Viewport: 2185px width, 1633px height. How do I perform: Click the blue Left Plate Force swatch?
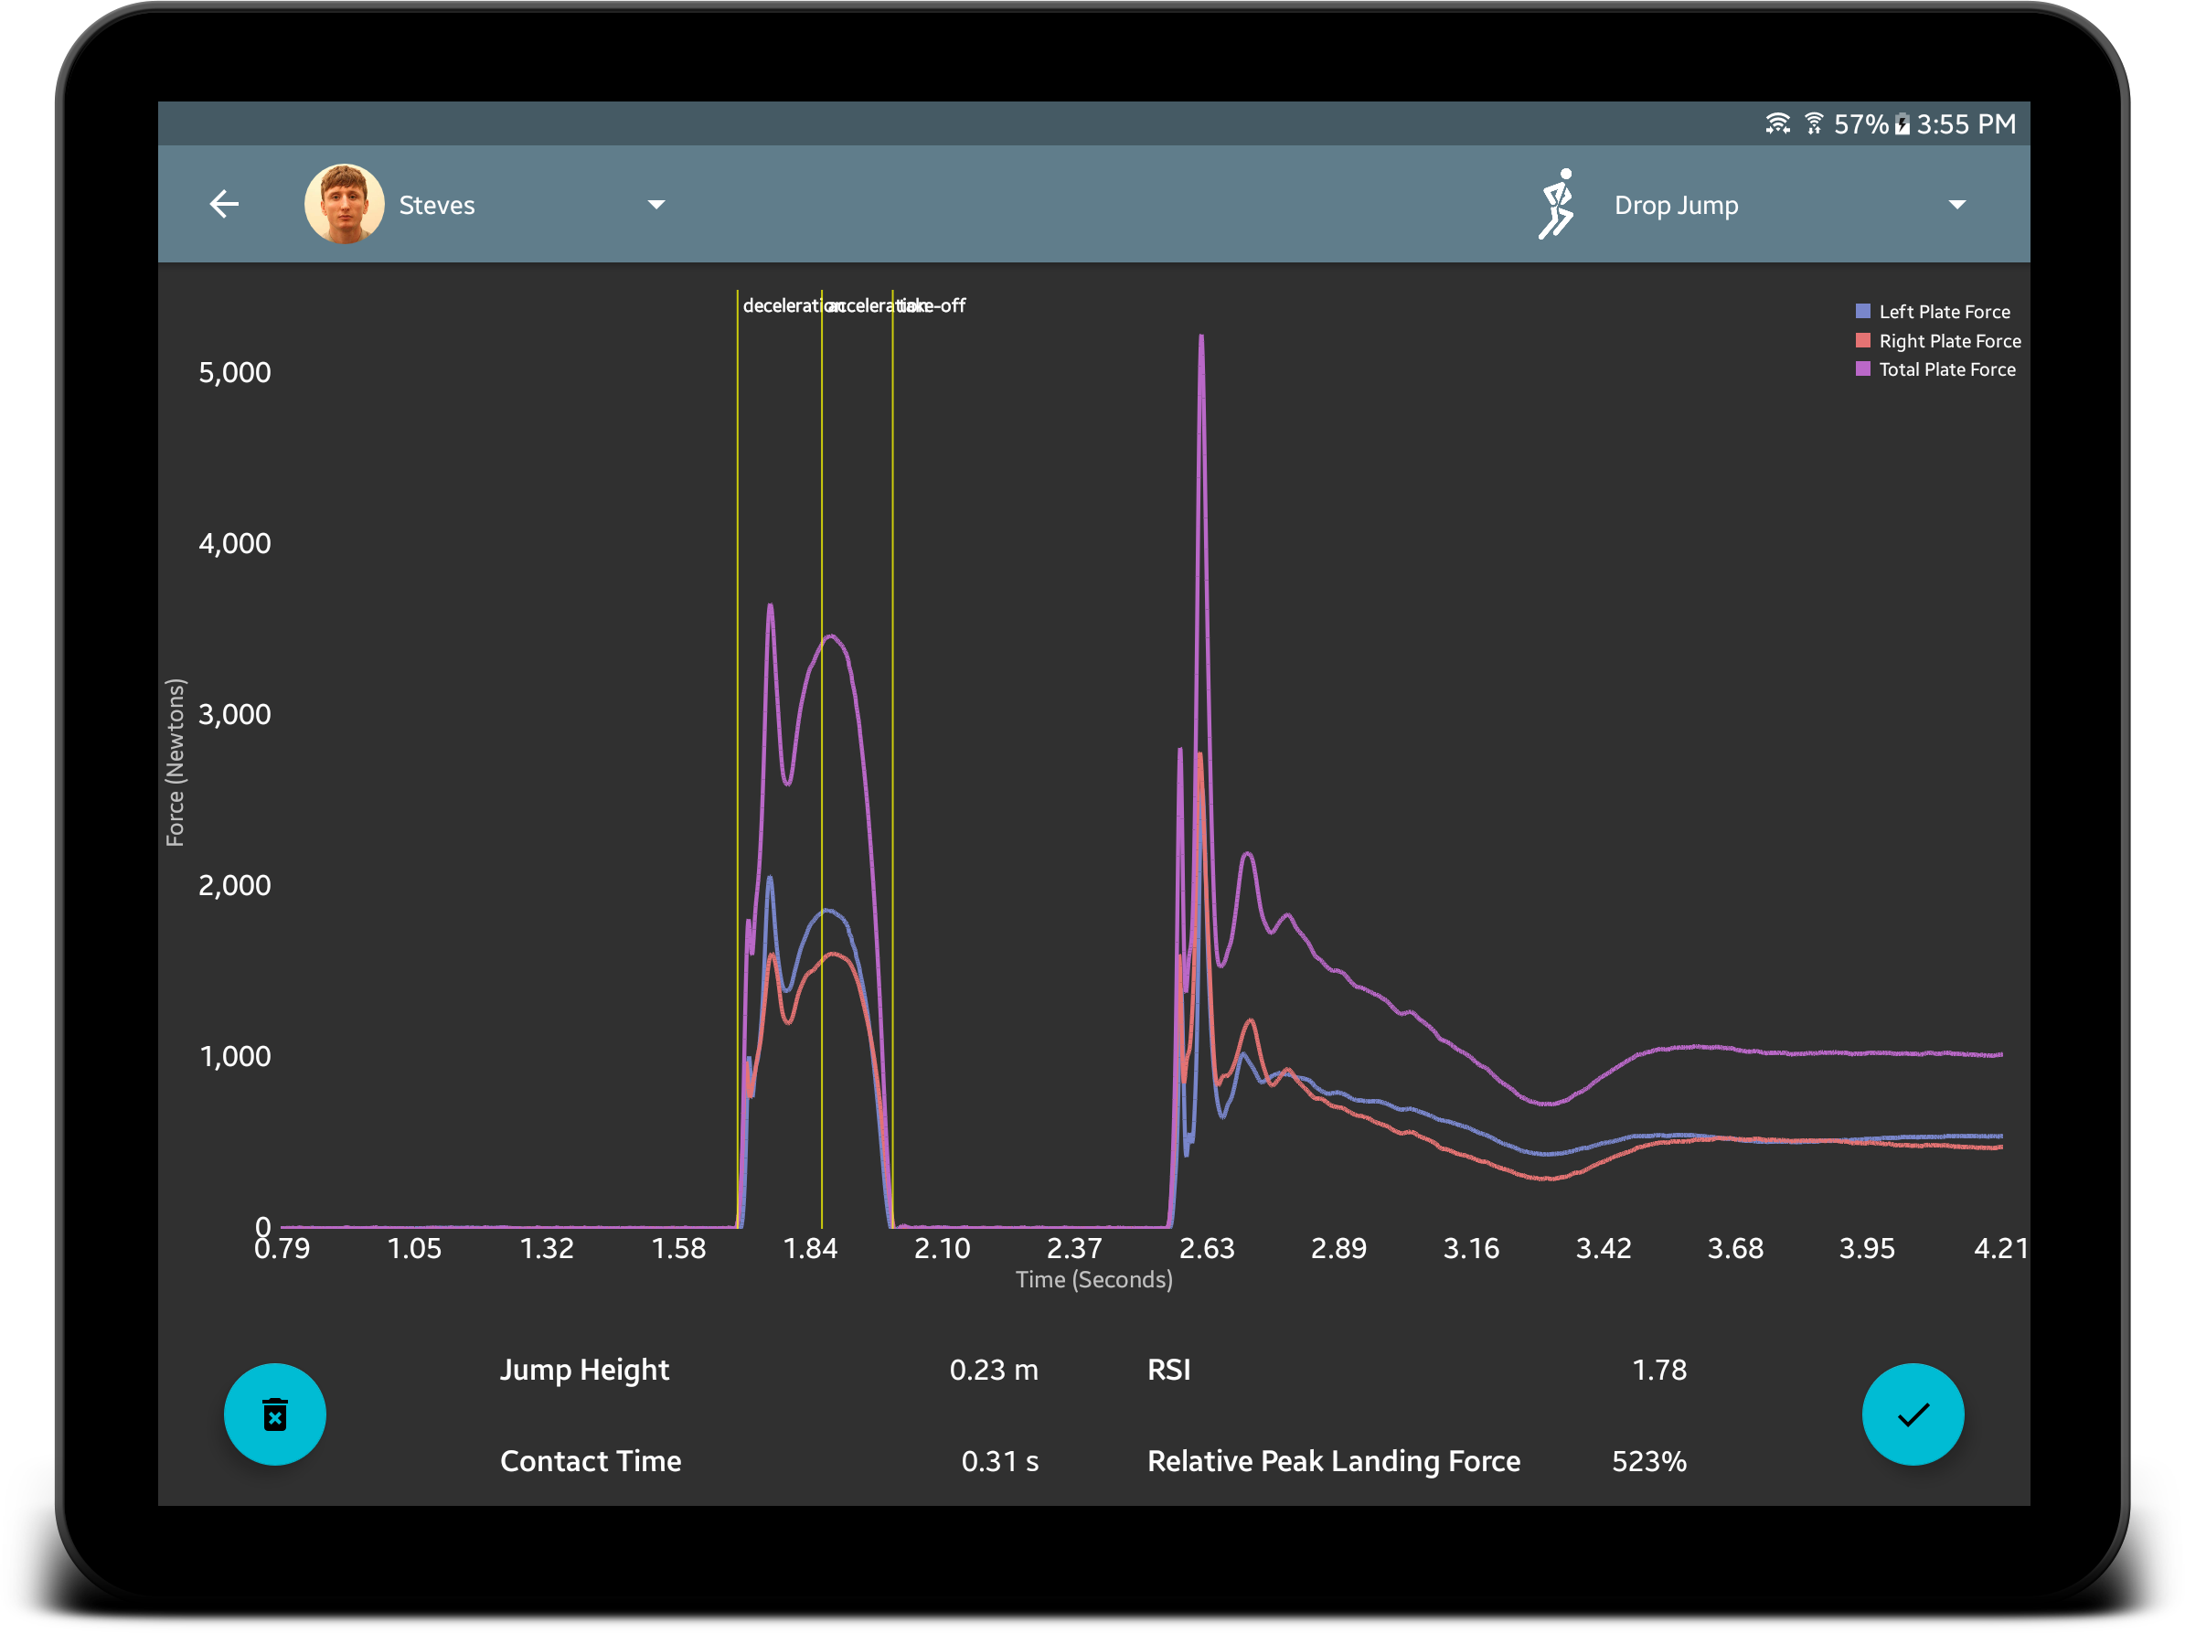[1862, 311]
